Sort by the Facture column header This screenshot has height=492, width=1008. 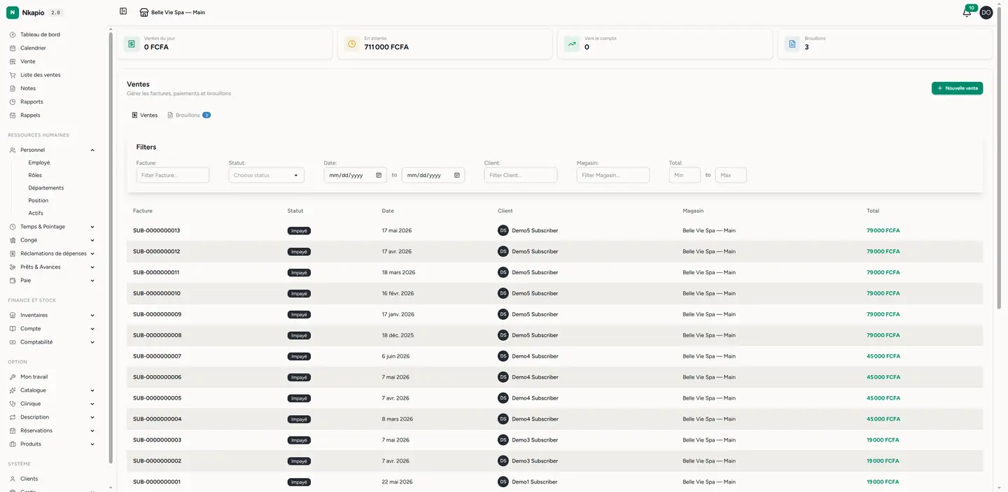[x=143, y=211]
